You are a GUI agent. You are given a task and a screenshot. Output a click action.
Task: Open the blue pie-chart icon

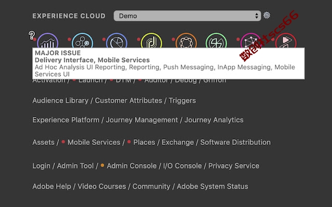point(116,40)
